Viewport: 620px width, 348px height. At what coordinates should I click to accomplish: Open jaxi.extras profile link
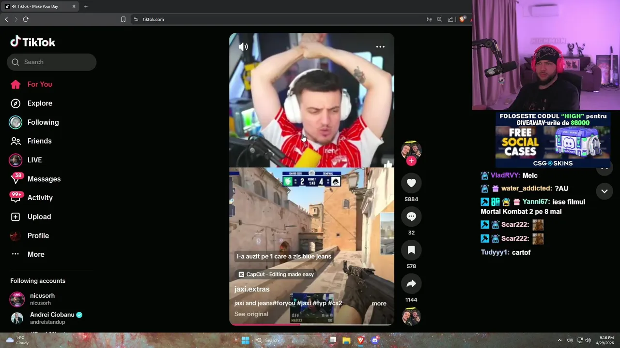click(x=252, y=289)
